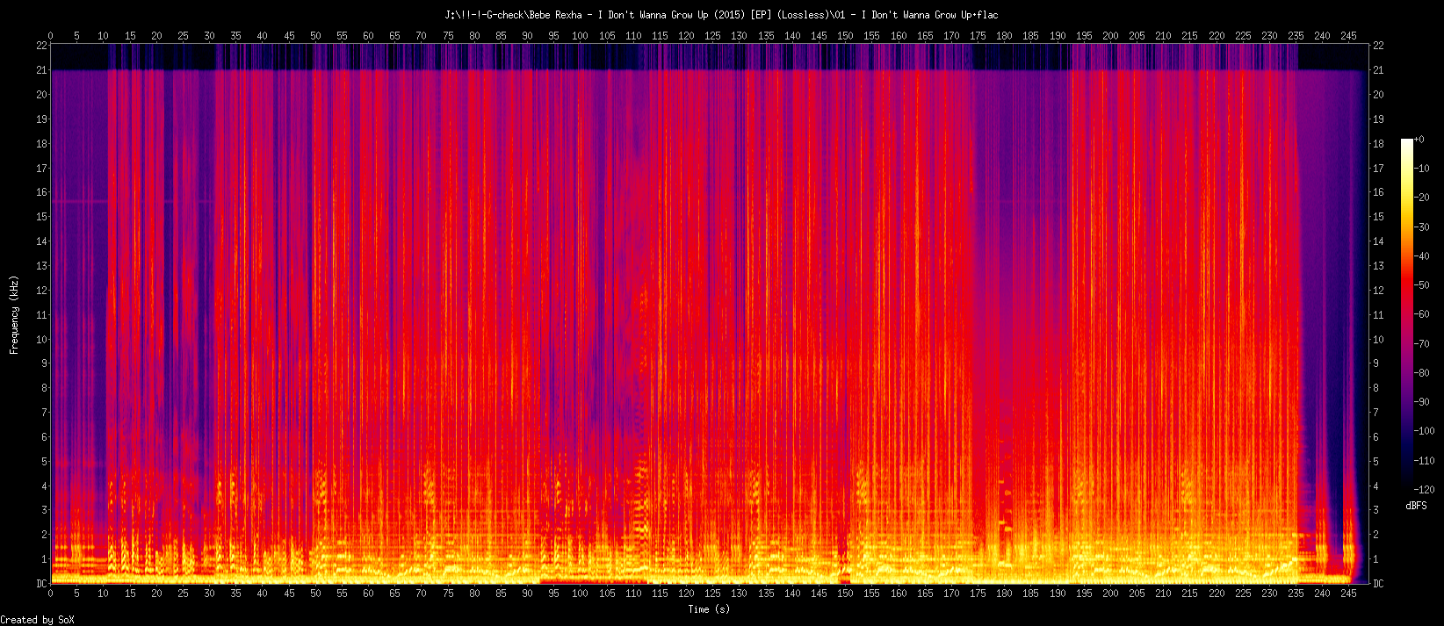Select the "+0" dBFS legend value
The height and width of the screenshot is (626, 1444).
pyautogui.click(x=1419, y=140)
